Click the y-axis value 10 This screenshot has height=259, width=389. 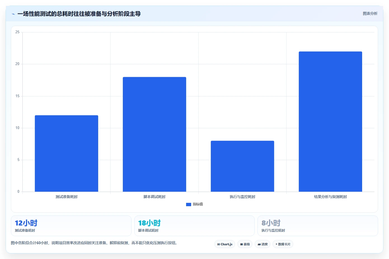coord(17,128)
